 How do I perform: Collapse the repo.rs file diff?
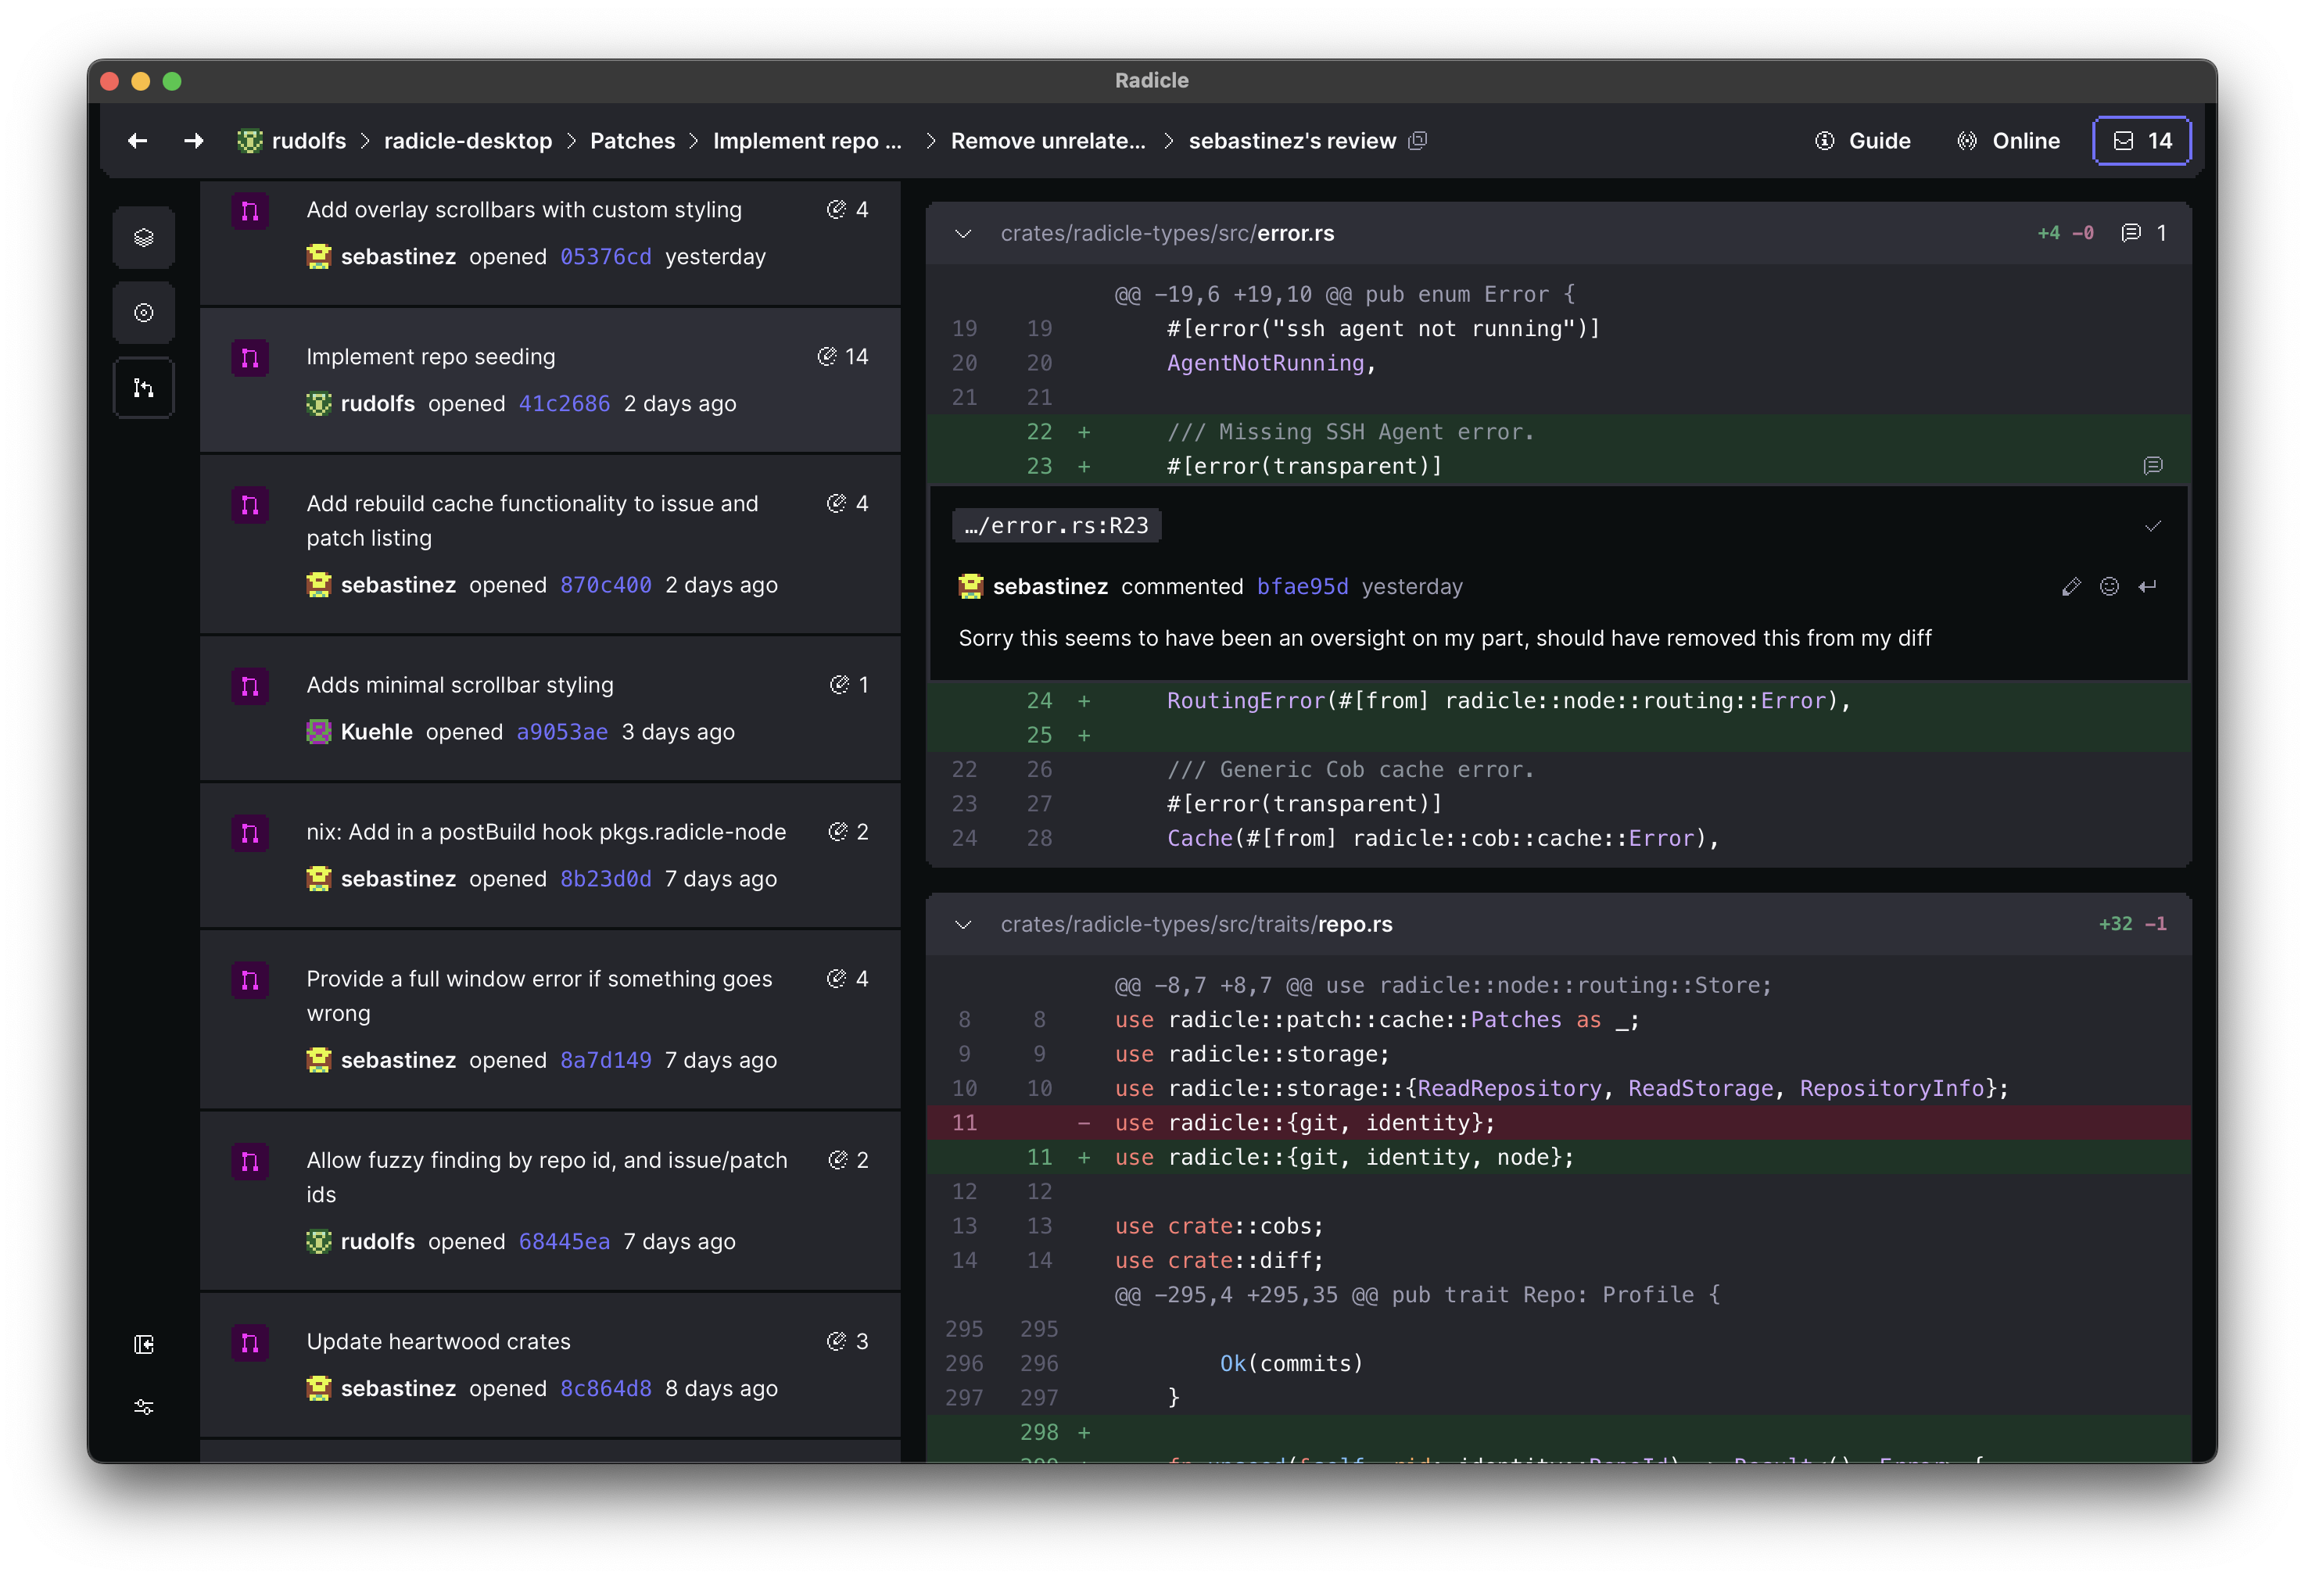pyautogui.click(x=962, y=925)
